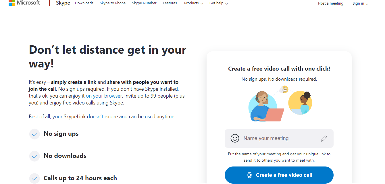The width and height of the screenshot is (385, 184).
Task: Expand the Sign in dropdown
Action: [360, 3]
